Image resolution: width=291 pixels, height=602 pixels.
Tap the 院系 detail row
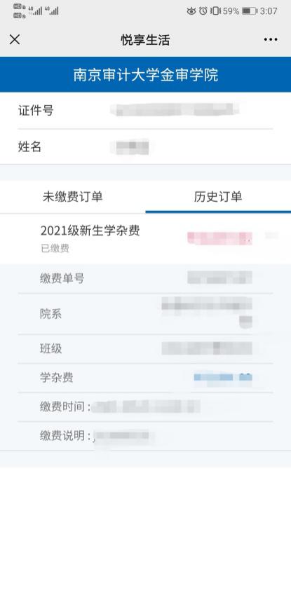[146, 314]
